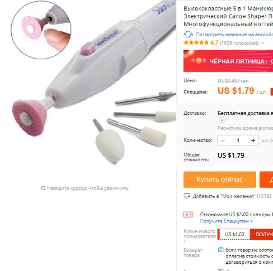Increase quantity with the plus button

[x=253, y=140]
